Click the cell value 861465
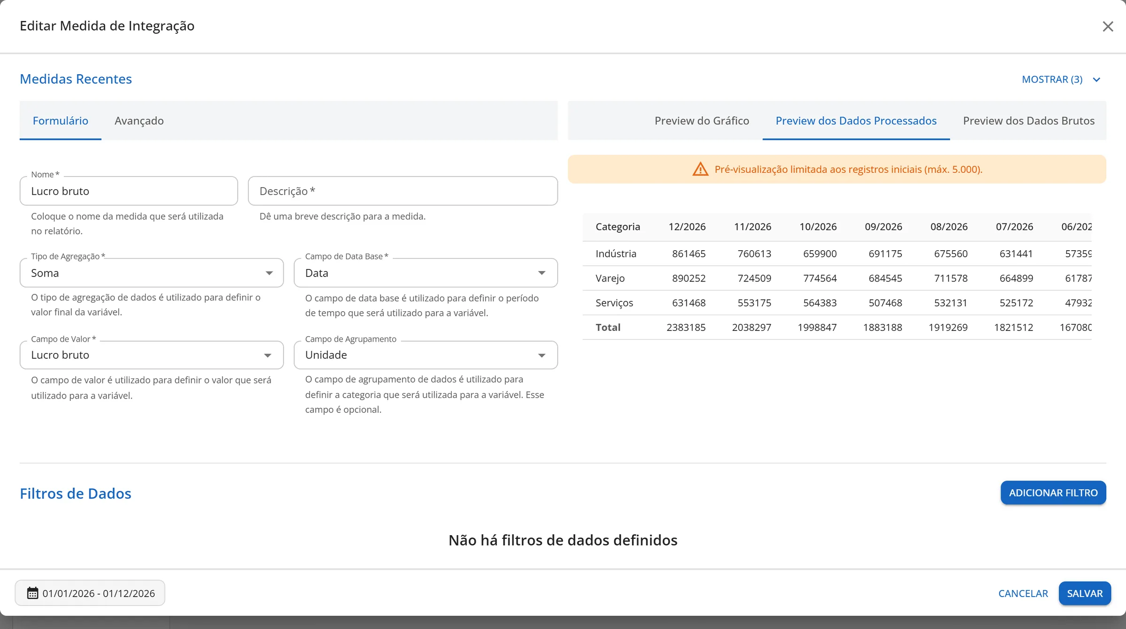 (689, 254)
